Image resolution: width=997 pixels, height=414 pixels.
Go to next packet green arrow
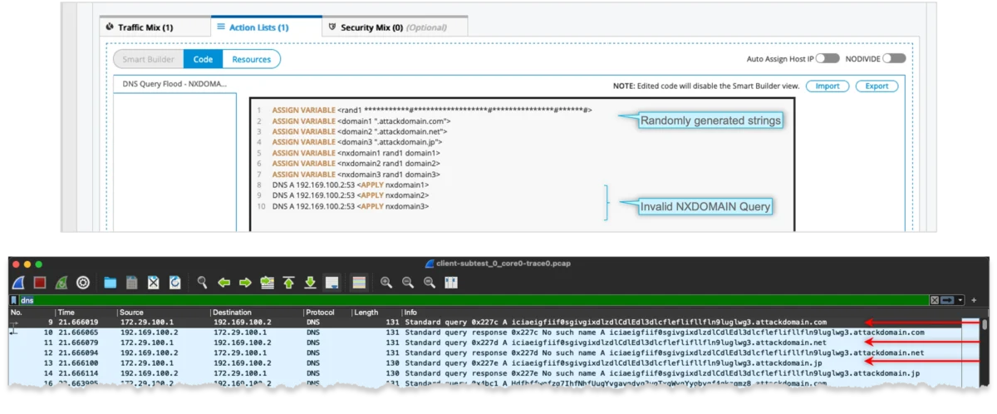pos(245,283)
